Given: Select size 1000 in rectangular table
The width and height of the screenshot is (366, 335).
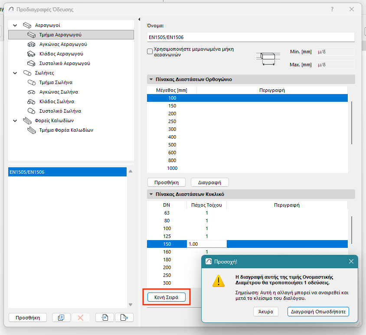Looking at the screenshot, I should [x=248, y=168].
